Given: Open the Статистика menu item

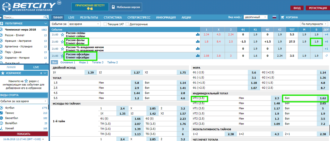Looking at the screenshot, I should [112, 17].
